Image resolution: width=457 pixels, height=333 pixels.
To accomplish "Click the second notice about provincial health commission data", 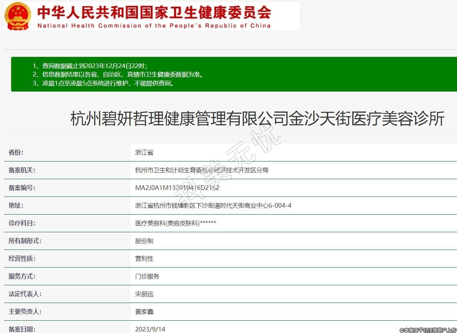I will click(118, 75).
